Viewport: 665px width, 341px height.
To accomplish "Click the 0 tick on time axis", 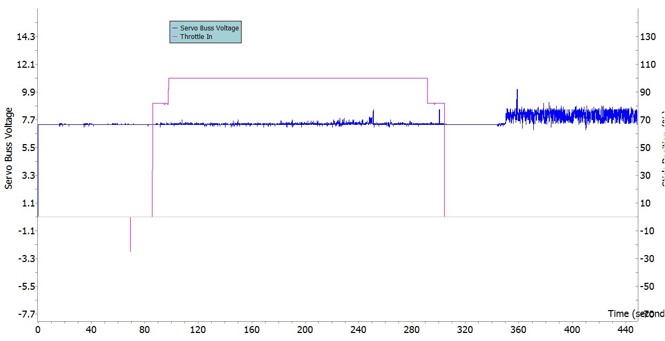I will coord(37,329).
